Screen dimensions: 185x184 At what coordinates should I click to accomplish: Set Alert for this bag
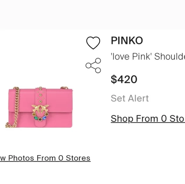coord(130,98)
